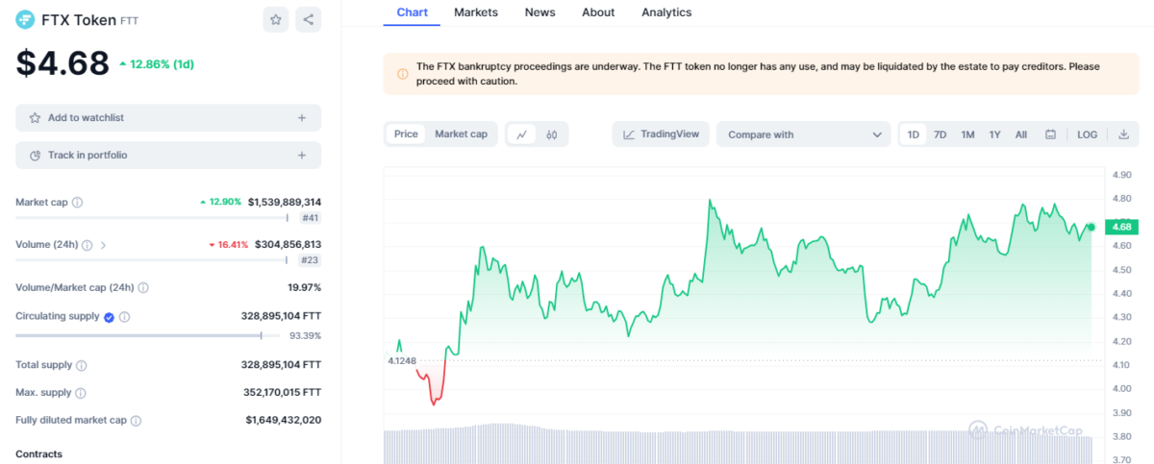Screen dimensions: 1154x464
Task: Open the share icon button
Action: coord(308,19)
